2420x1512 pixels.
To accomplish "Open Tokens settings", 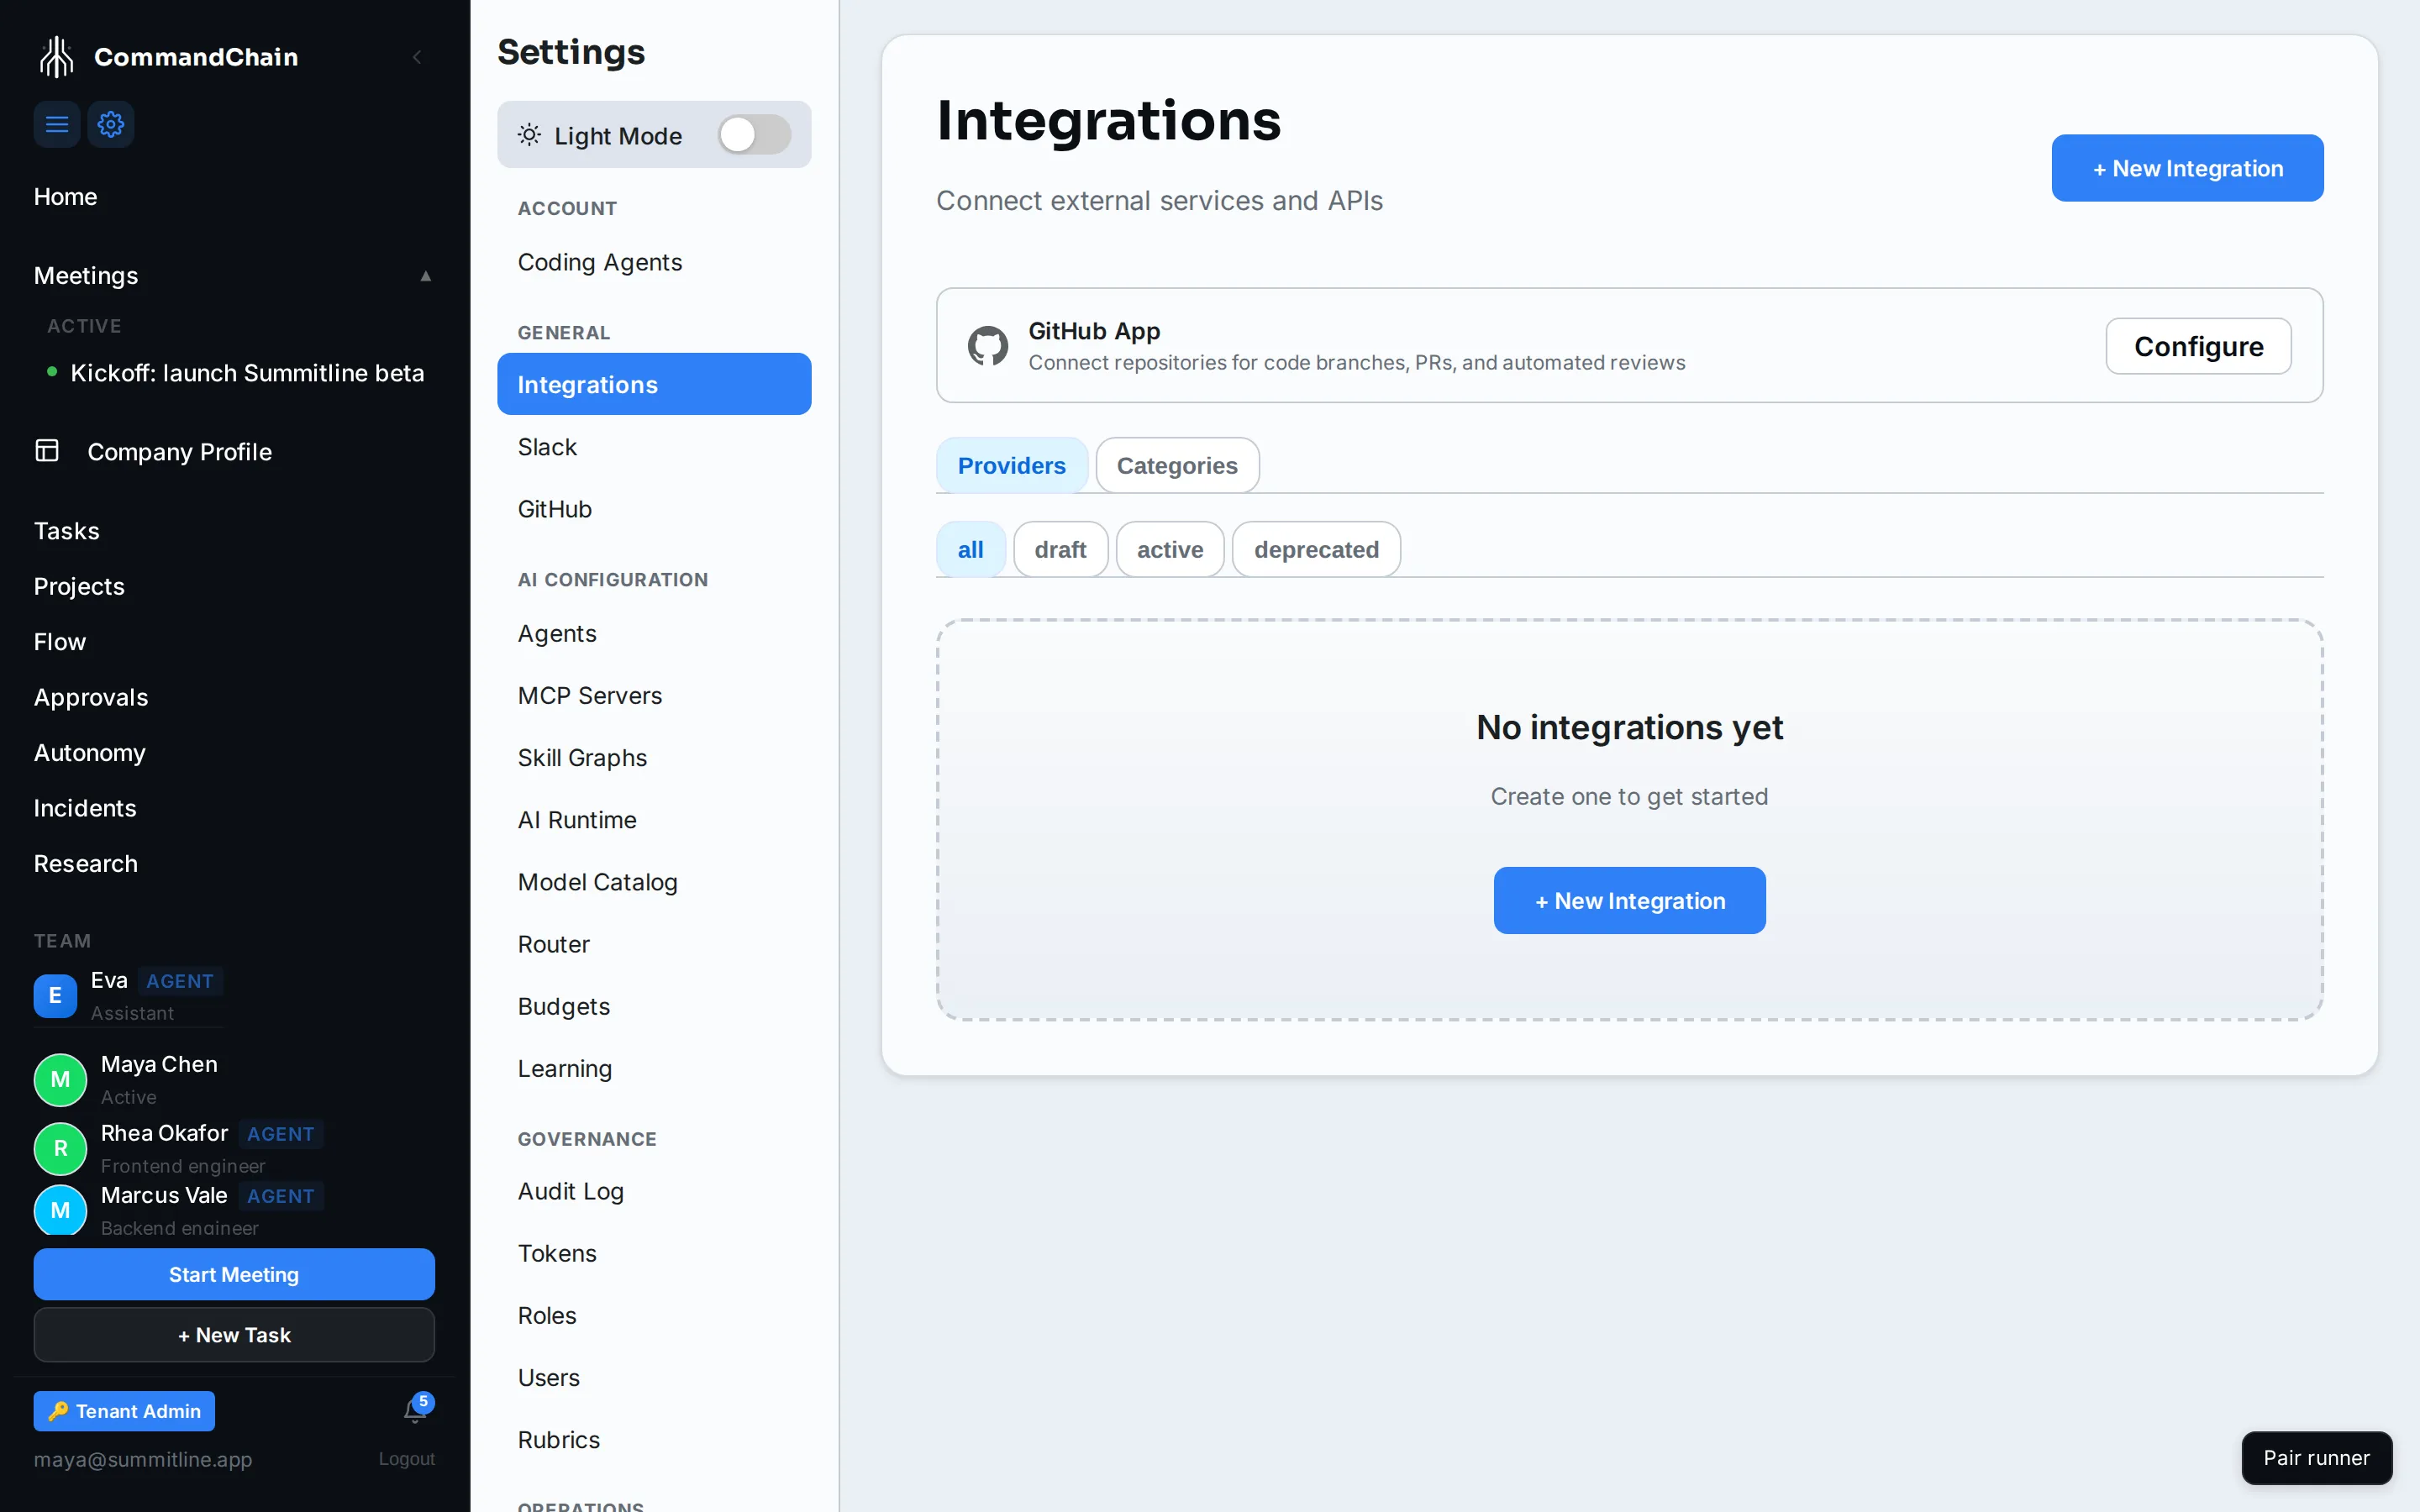I will coord(654,1253).
